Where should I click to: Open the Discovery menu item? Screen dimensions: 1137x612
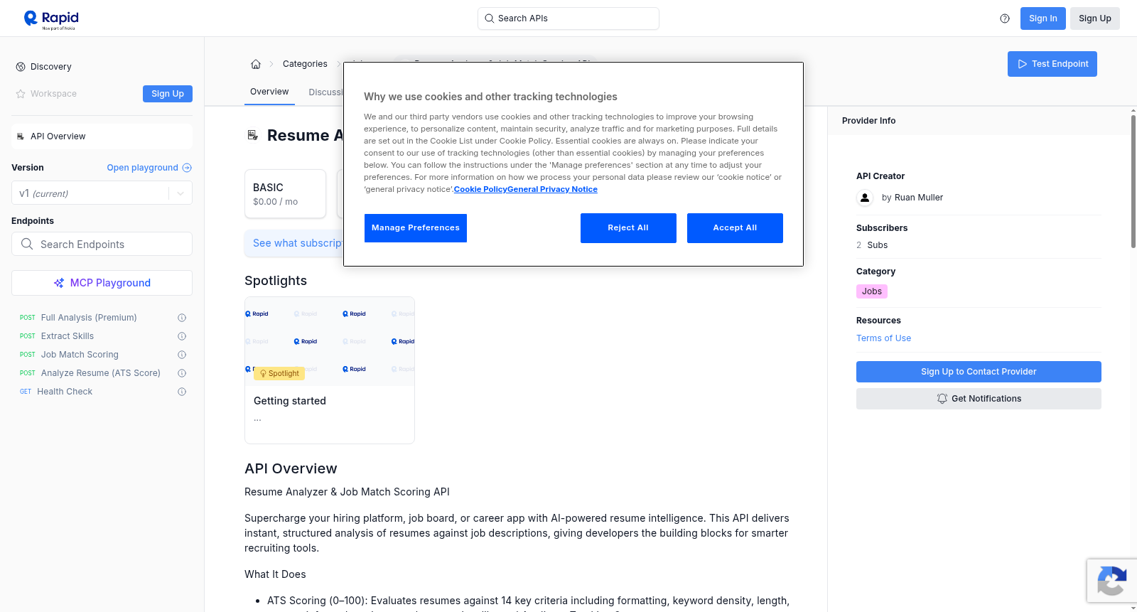coord(51,67)
